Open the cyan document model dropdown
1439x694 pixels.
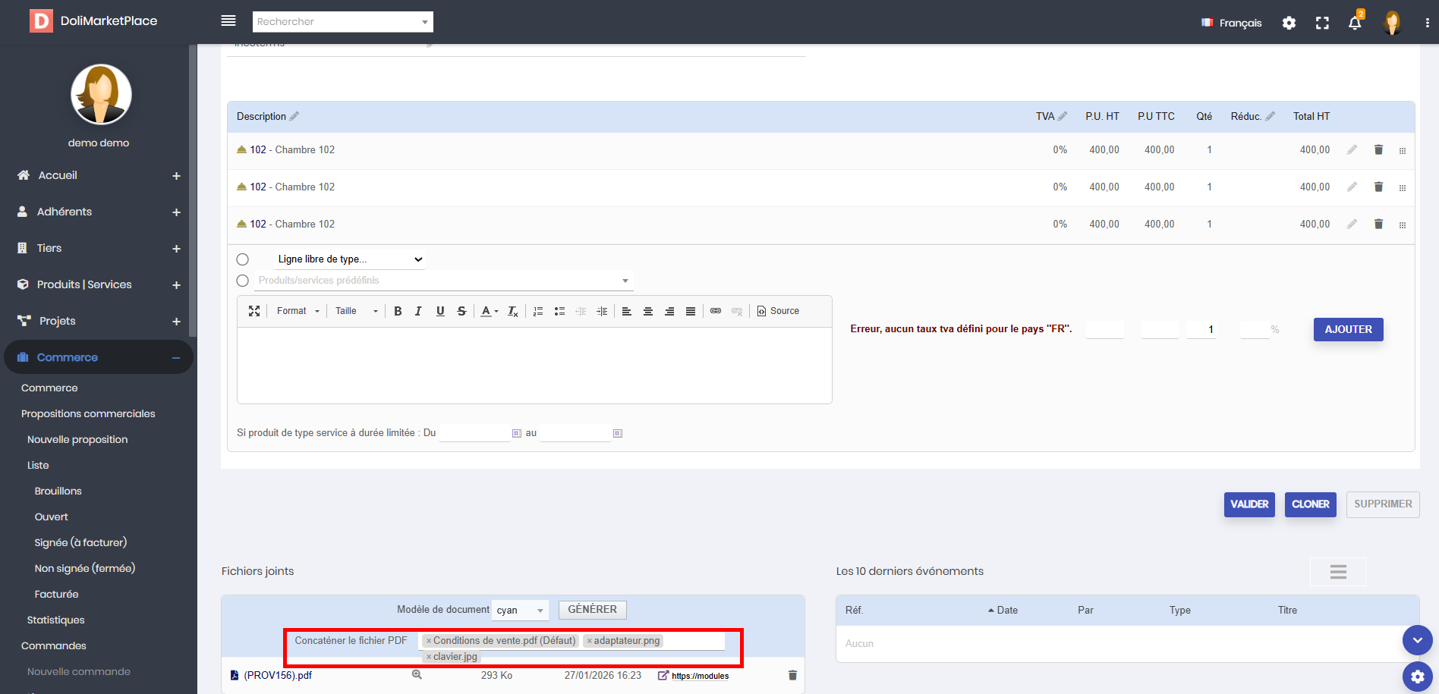tap(521, 610)
